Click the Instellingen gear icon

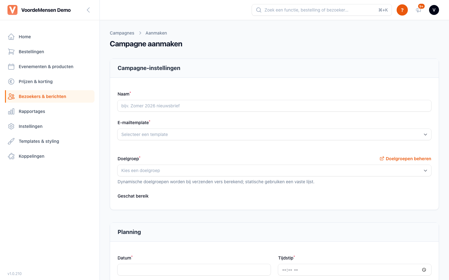[x=11, y=126]
